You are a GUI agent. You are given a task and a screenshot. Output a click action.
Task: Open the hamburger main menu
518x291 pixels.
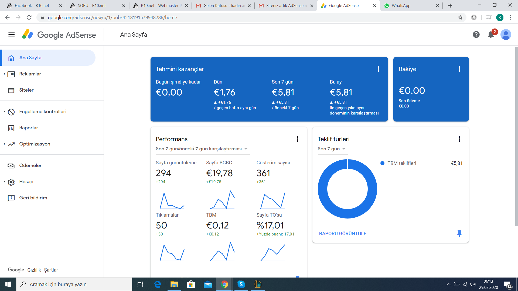11,34
